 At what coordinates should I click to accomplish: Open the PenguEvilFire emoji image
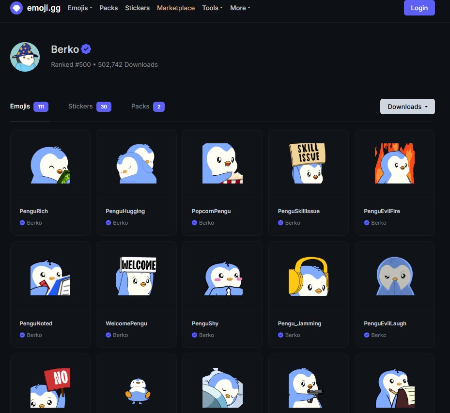click(x=395, y=164)
